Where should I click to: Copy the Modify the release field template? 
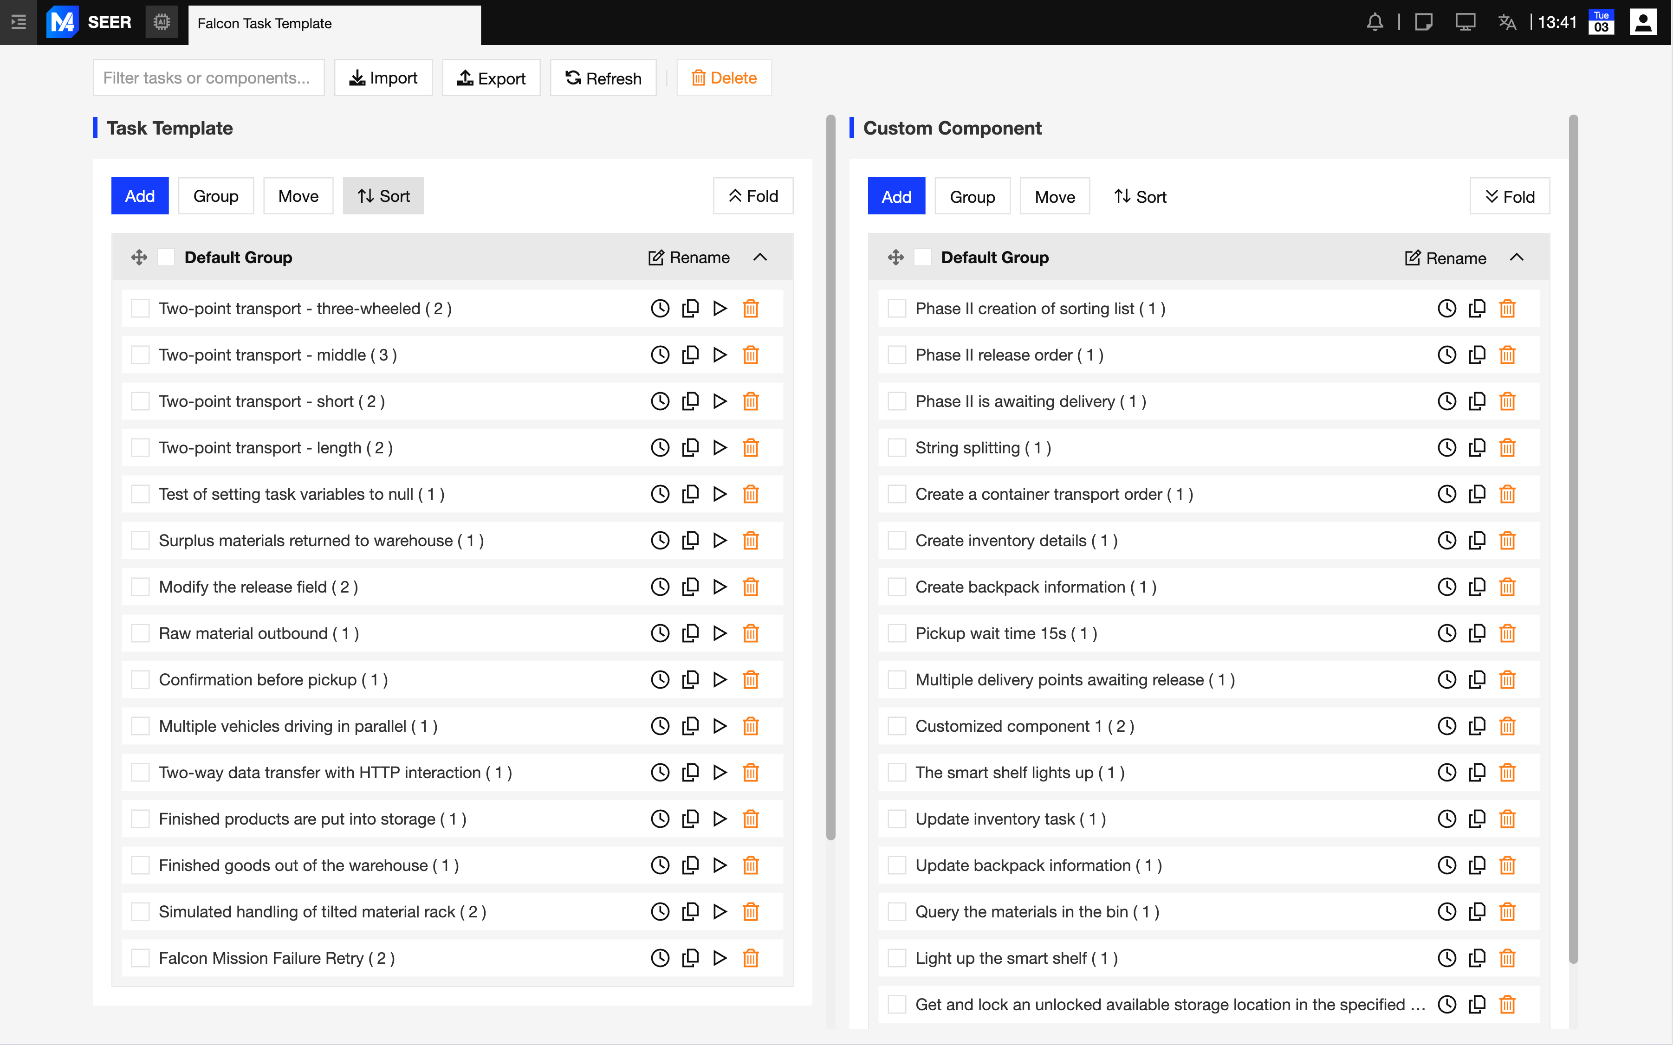tap(690, 587)
